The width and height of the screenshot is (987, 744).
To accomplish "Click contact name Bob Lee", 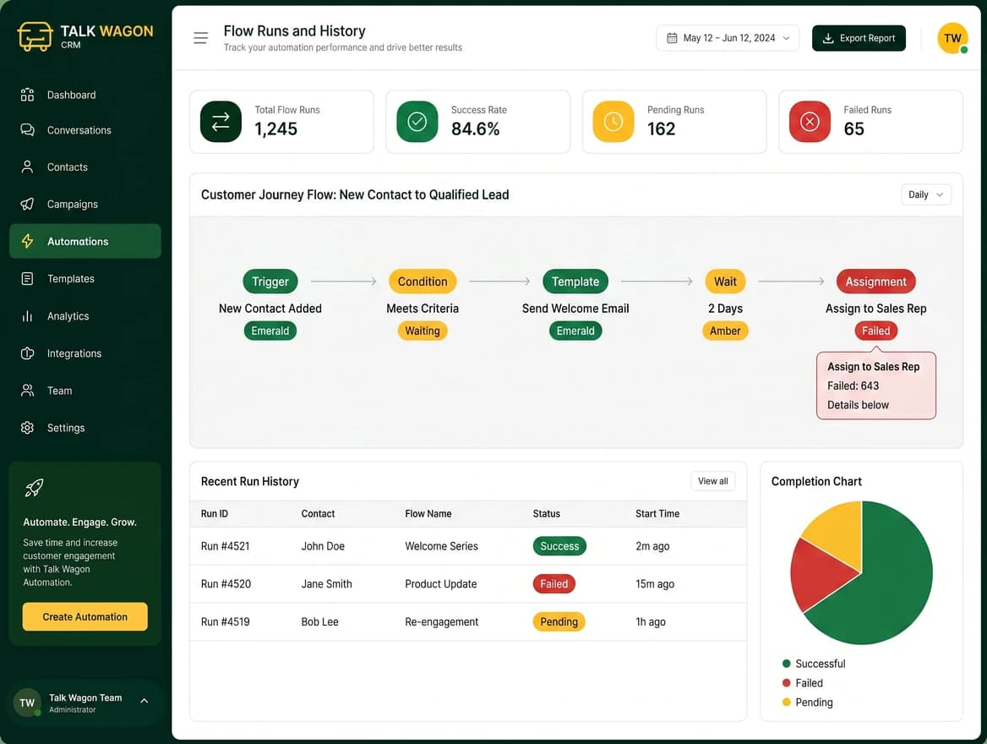I will (319, 621).
